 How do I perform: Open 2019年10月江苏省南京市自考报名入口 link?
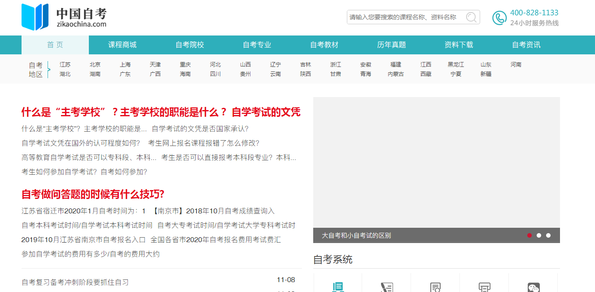click(x=83, y=239)
